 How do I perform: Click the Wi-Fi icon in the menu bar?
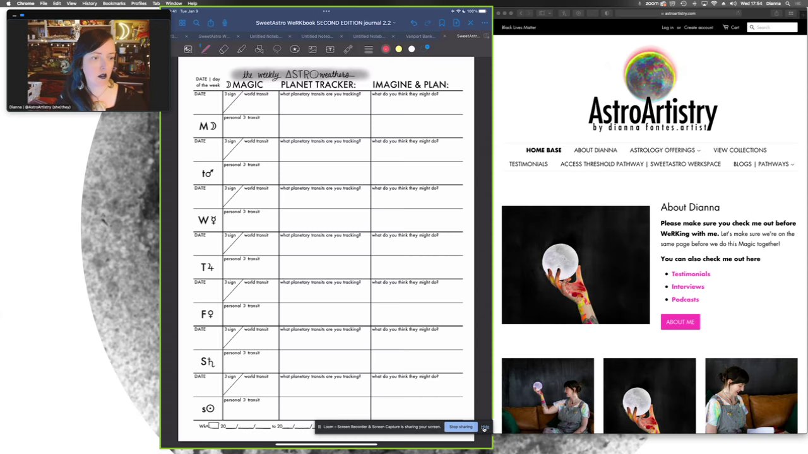715,3
